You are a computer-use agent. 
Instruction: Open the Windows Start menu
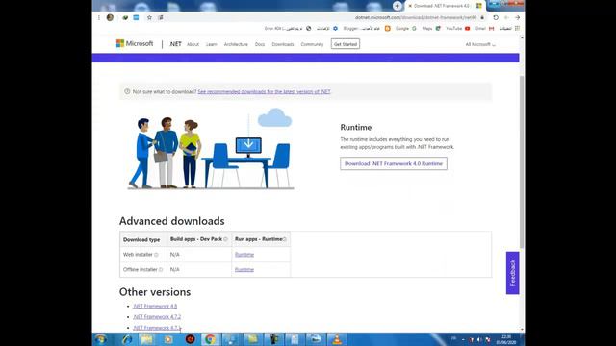101,339
